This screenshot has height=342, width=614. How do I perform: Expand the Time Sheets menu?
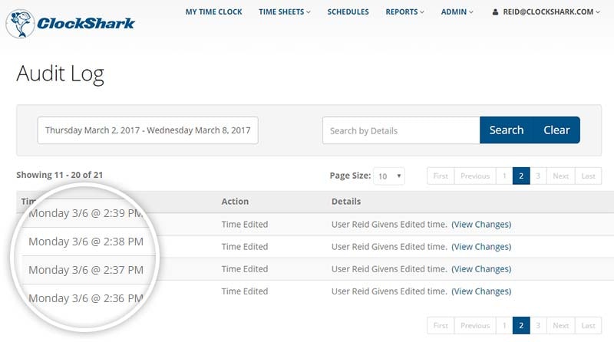point(284,12)
